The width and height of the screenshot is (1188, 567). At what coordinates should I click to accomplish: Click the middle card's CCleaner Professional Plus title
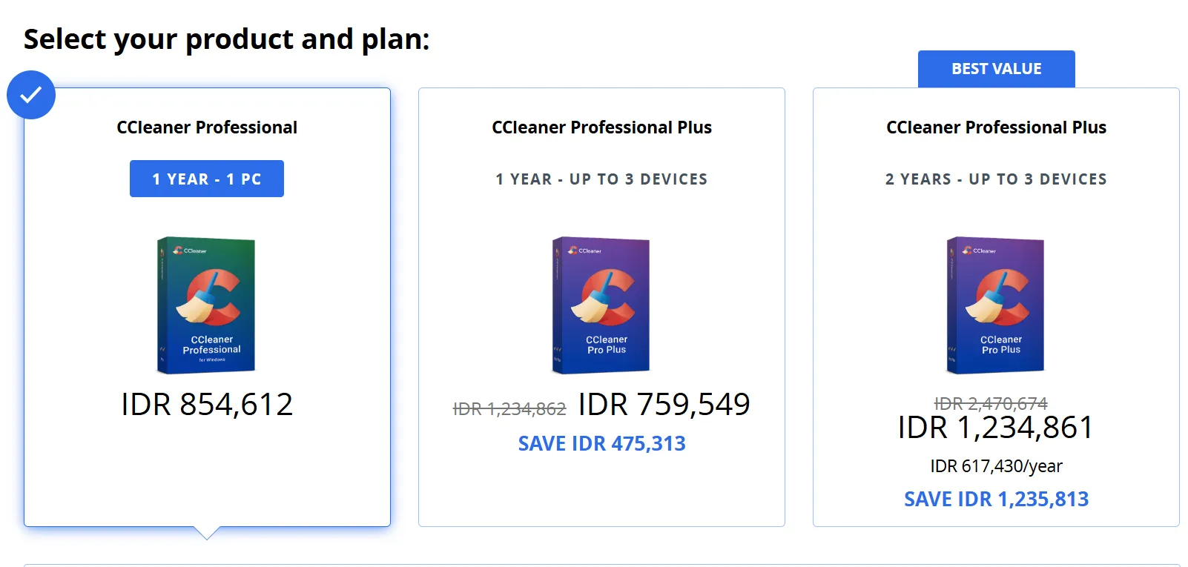pyautogui.click(x=601, y=127)
